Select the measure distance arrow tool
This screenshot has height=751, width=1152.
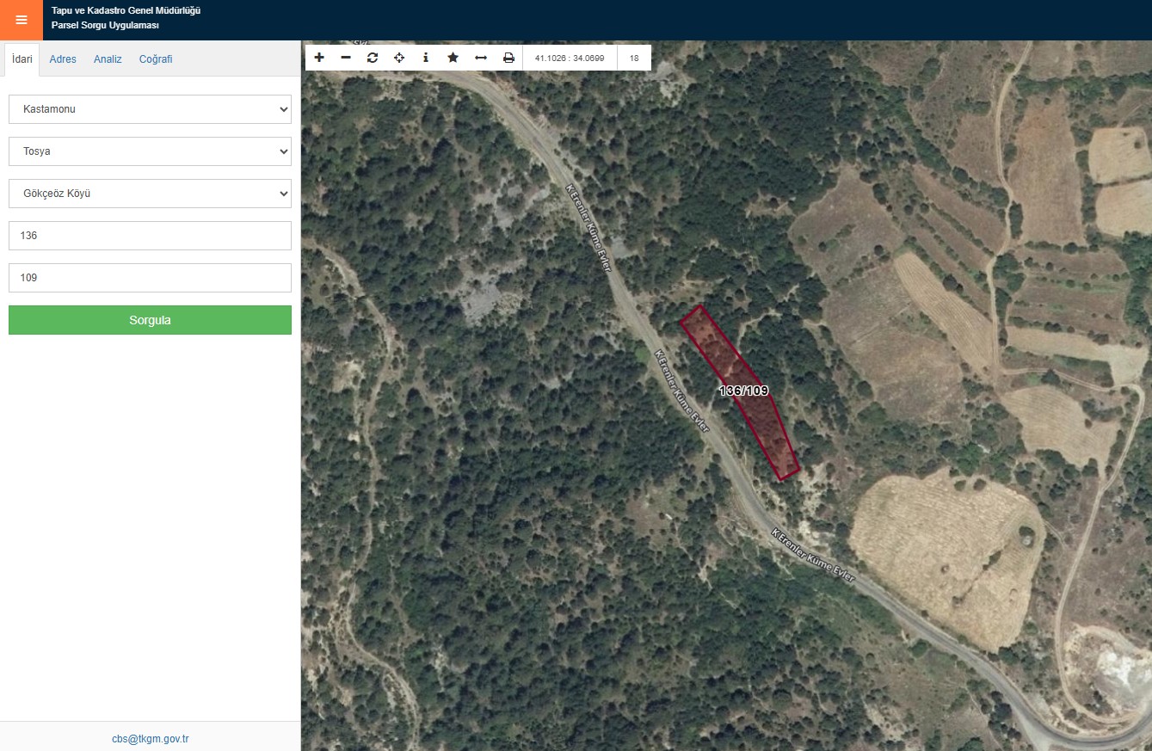pyautogui.click(x=481, y=58)
